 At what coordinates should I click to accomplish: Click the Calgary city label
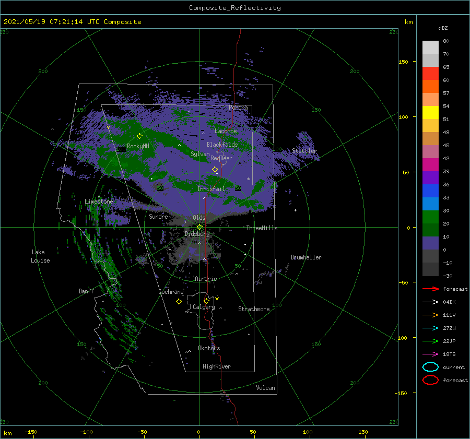pyautogui.click(x=204, y=307)
